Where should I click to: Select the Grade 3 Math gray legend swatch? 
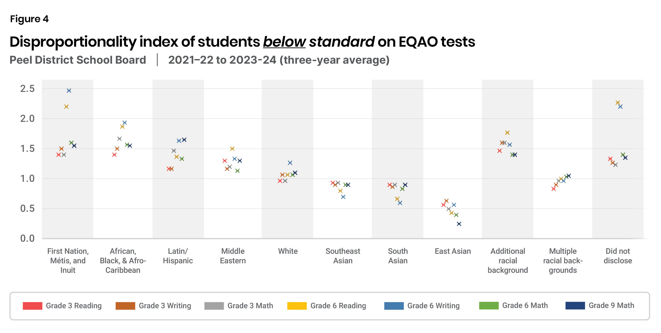click(214, 306)
